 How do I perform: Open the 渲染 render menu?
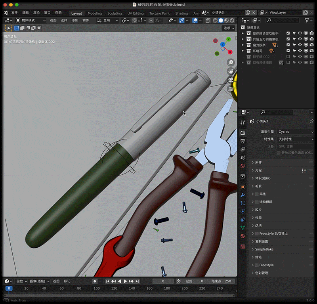point(36,13)
